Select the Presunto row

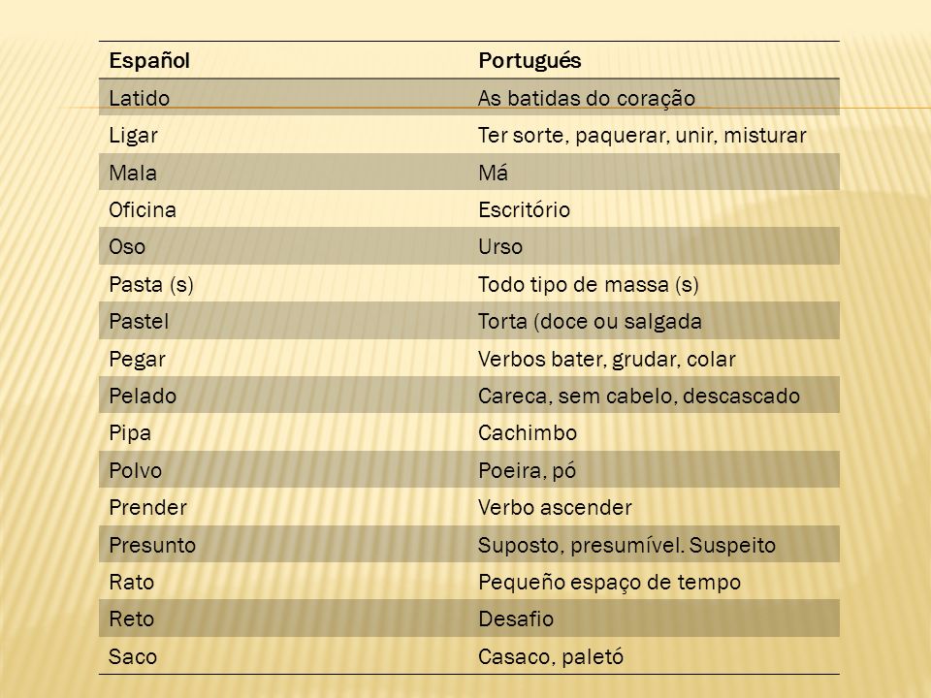tap(469, 544)
